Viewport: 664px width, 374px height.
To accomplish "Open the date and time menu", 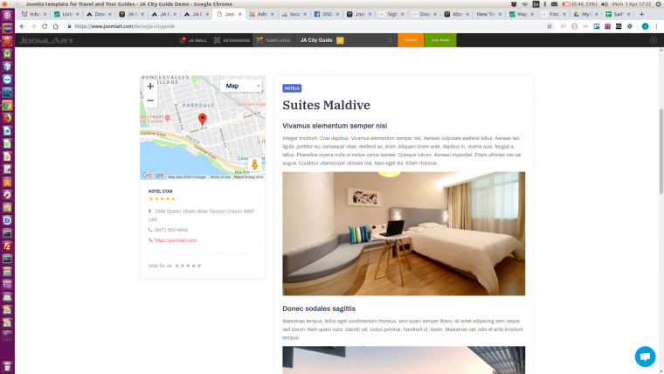I will tap(632, 3).
